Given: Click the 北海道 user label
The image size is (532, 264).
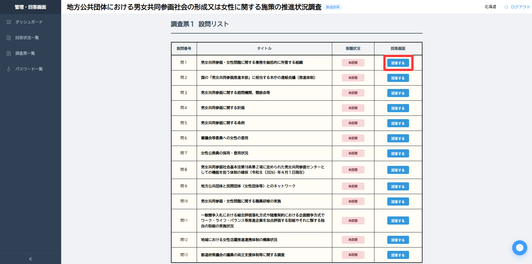Looking at the screenshot, I should click(490, 7).
